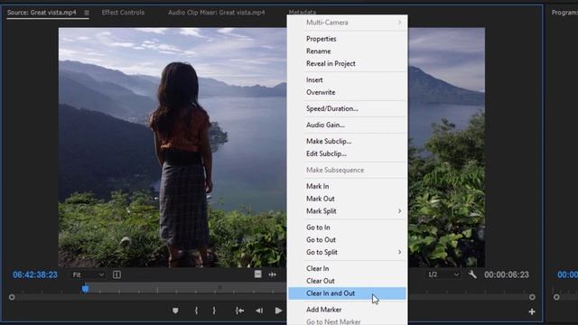Select Mark Out entry
This screenshot has height=325, width=578.
[x=347, y=199]
